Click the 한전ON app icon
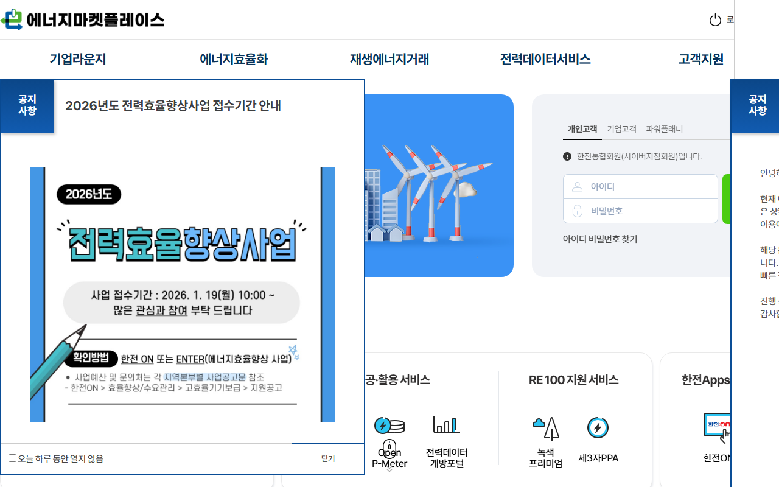The image size is (779, 487). pyautogui.click(x=718, y=424)
